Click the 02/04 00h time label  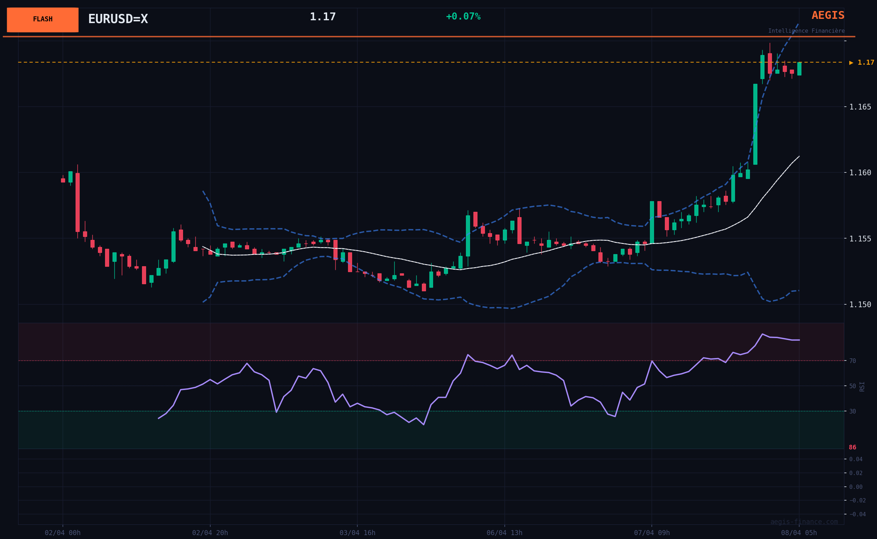point(63,533)
